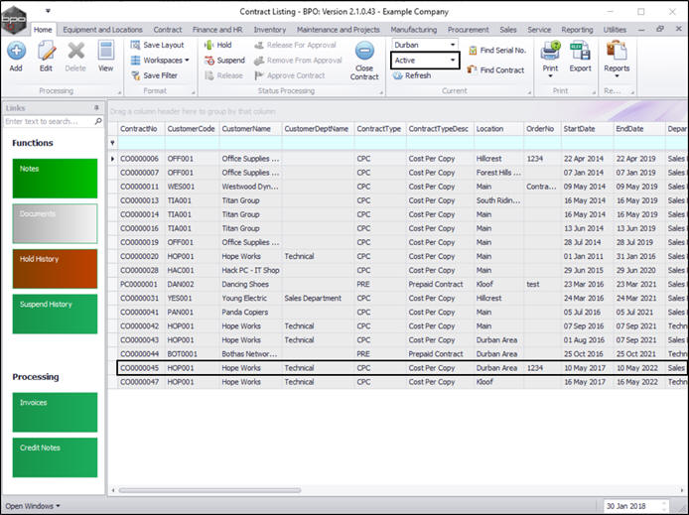
Task: Open the Hold History tile
Action: 54,270
